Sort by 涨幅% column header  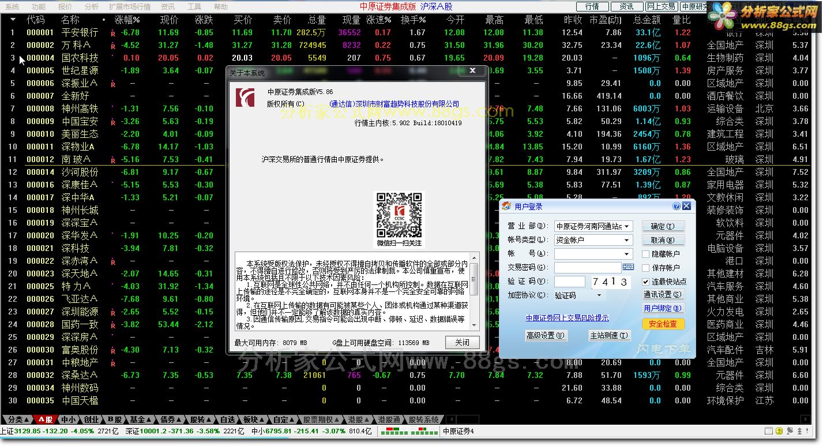pos(127,20)
